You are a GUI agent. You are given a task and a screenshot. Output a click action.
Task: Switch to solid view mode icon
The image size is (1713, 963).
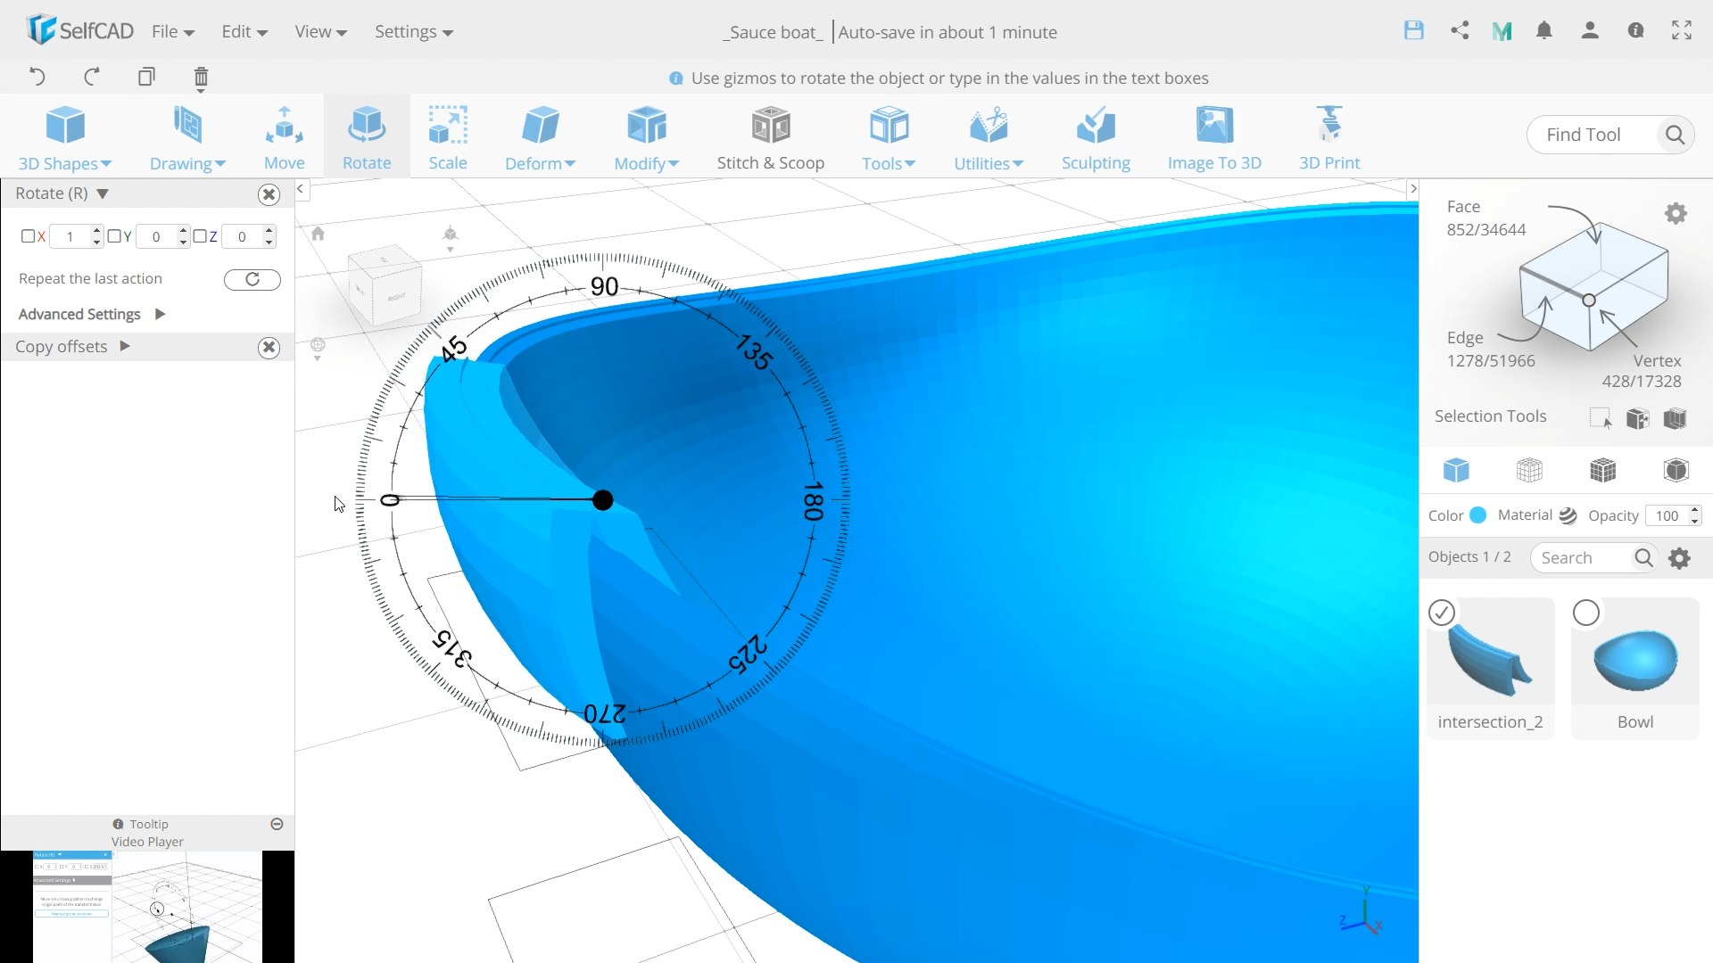coord(1456,470)
